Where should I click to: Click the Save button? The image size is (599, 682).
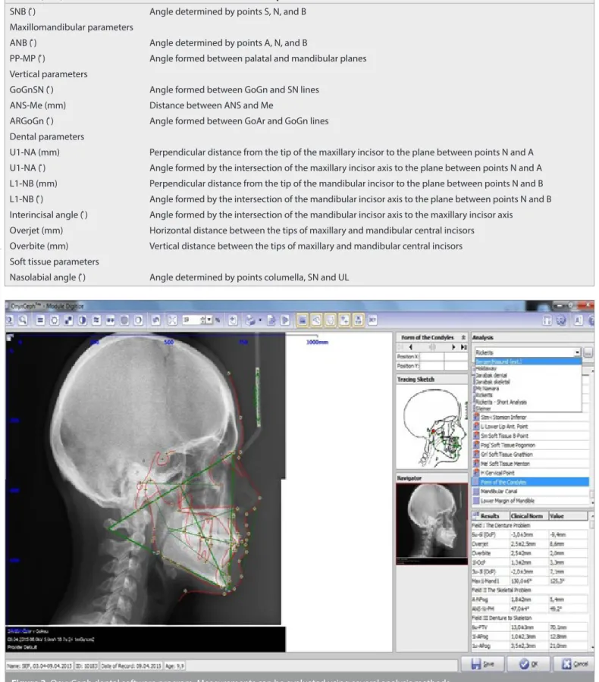(483, 664)
